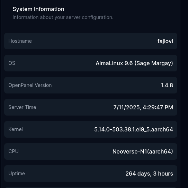
Task: Select the kernel version string 5.14.0-503.38.1
Action: click(x=115, y=129)
